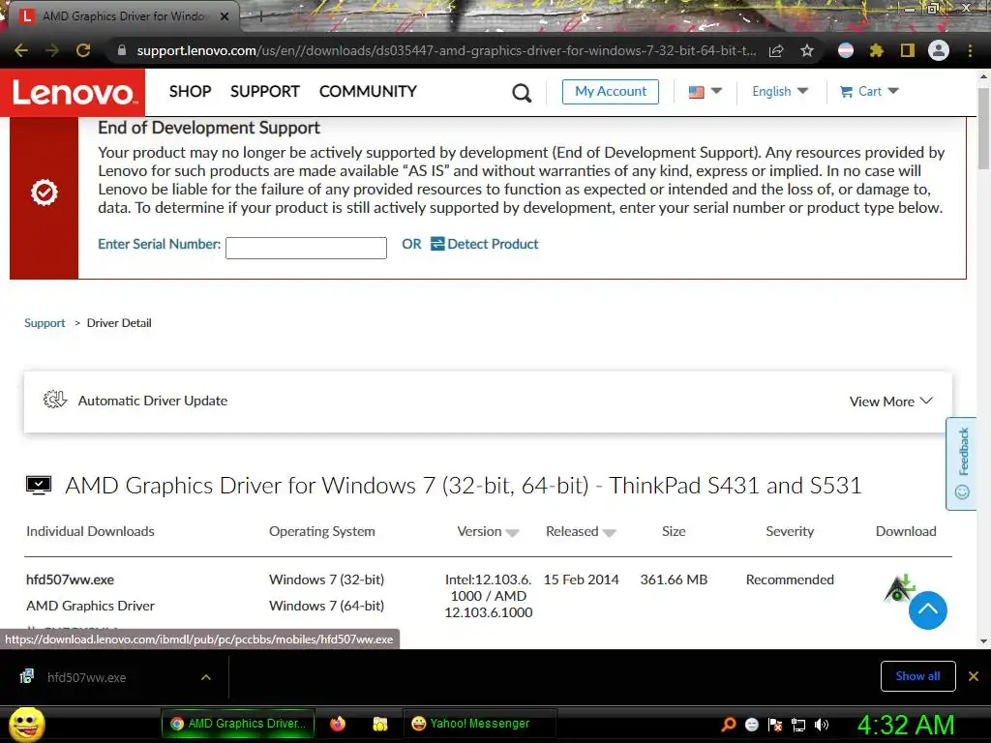Click the My Account button
This screenshot has height=743, width=991.
click(611, 92)
